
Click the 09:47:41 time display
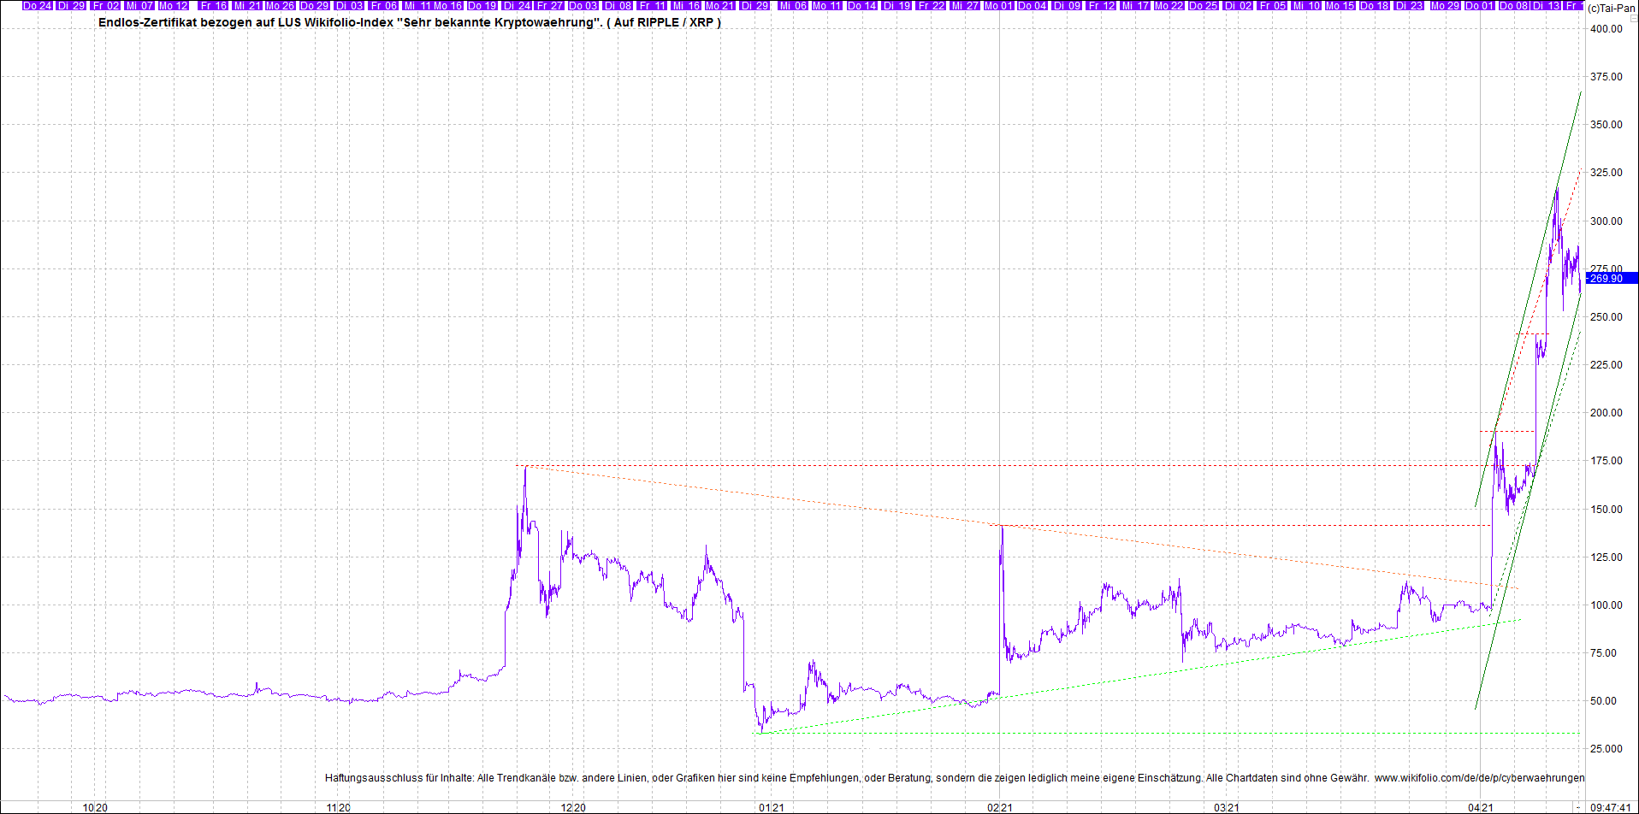coord(1611,807)
